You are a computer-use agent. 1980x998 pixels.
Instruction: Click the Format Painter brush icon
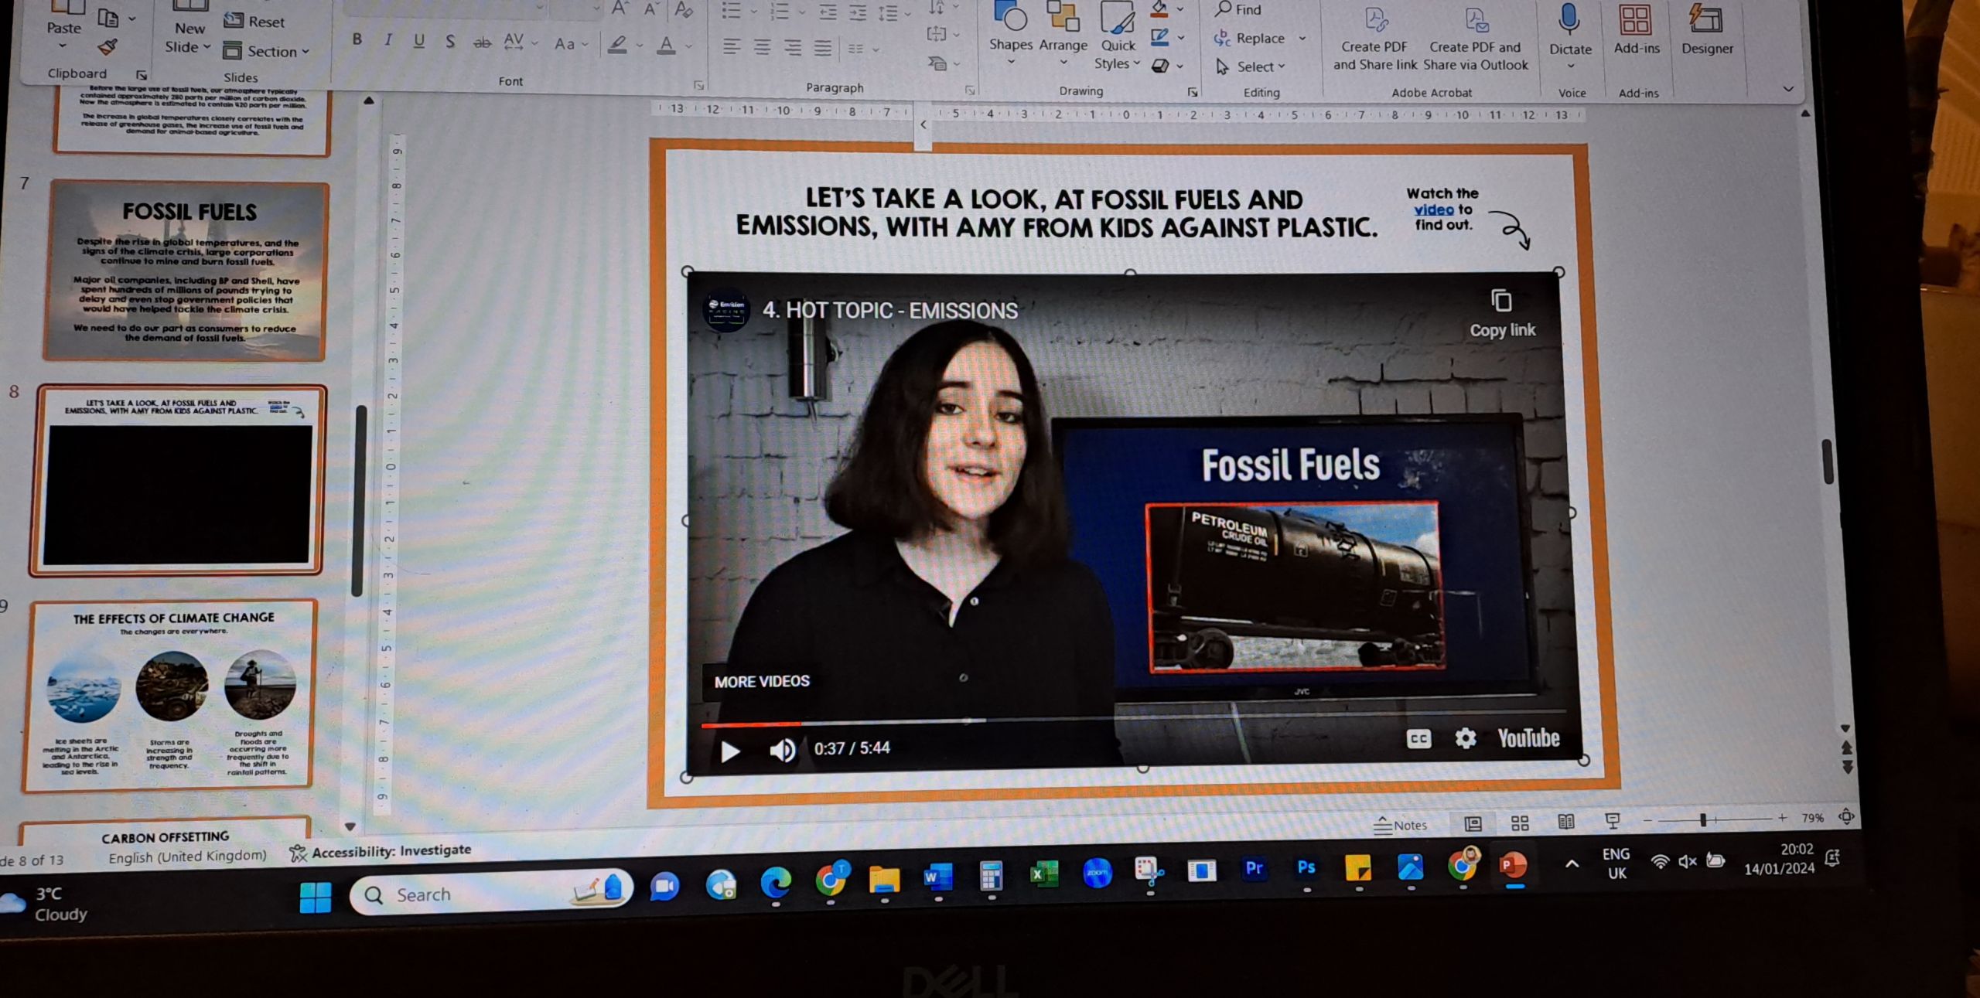point(108,46)
